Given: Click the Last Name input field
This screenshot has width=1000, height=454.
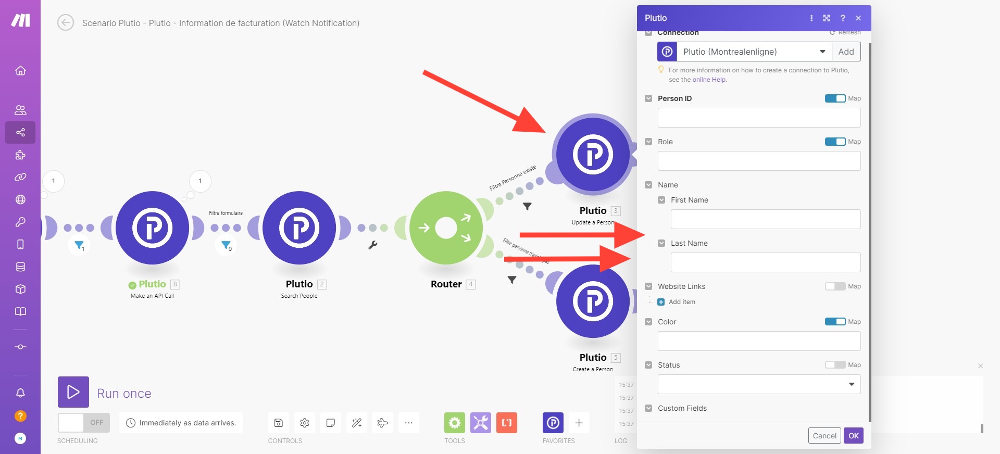Looking at the screenshot, I should 766,262.
